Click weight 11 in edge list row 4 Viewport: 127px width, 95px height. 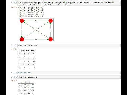coord(34,65)
